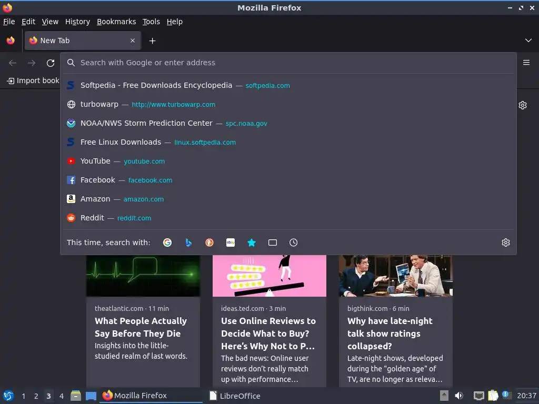
Task: Open the theatlantic.com last words article
Action: [x=141, y=327]
